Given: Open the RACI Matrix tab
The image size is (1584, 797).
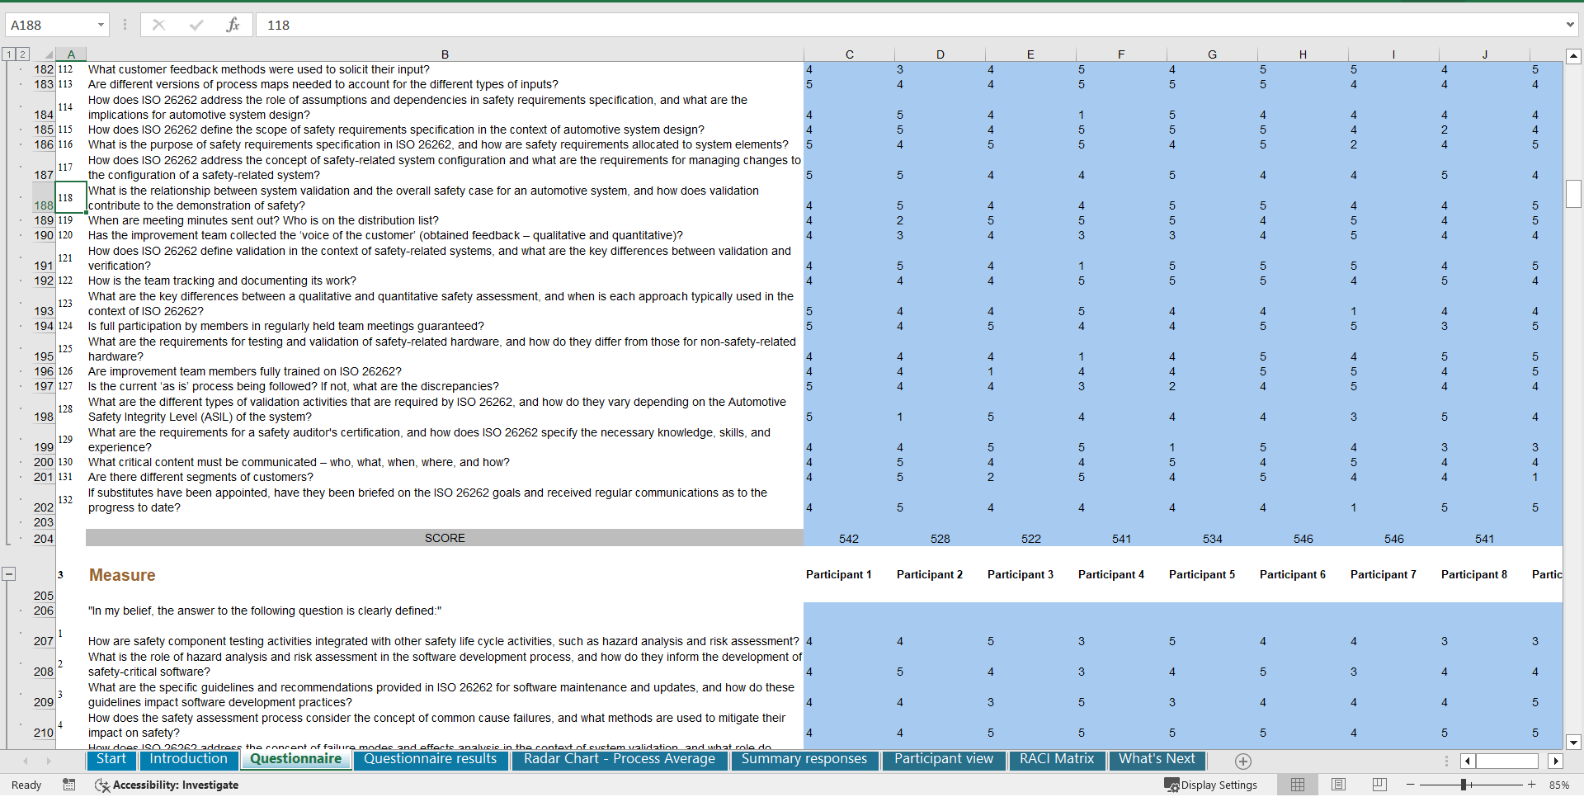Looking at the screenshot, I should tap(1057, 759).
